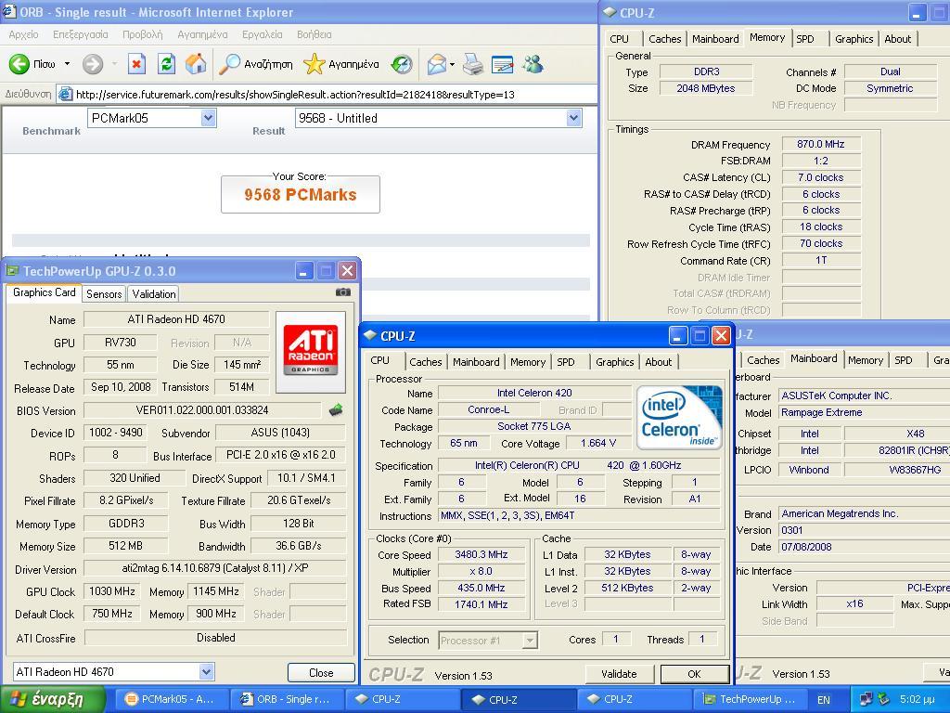Screen dimensions: 950x713
Task: Click the network monitor tray icon
Action: click(866, 700)
